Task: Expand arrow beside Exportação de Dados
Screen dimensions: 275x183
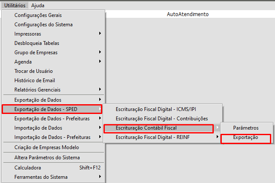Action: 100,99
